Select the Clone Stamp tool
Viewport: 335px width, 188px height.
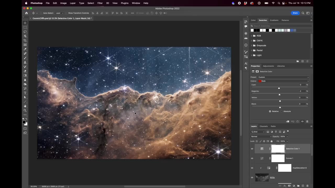(25, 62)
